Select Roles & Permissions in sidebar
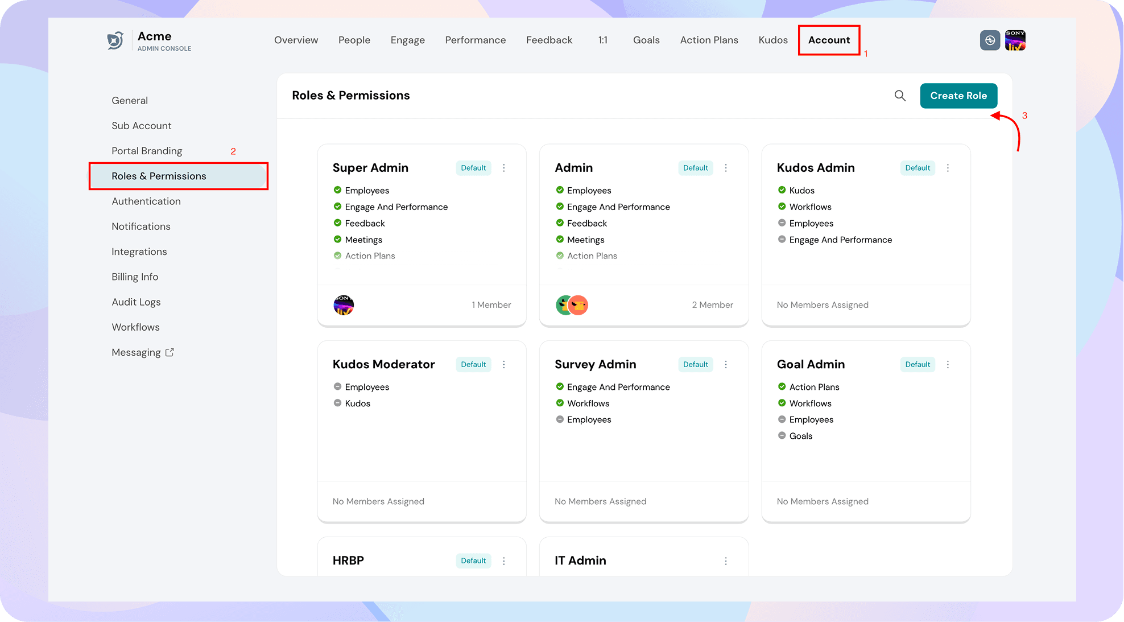The width and height of the screenshot is (1124, 622). click(x=179, y=176)
